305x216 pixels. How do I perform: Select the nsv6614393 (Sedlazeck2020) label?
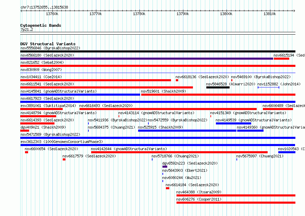(x=47, y=120)
